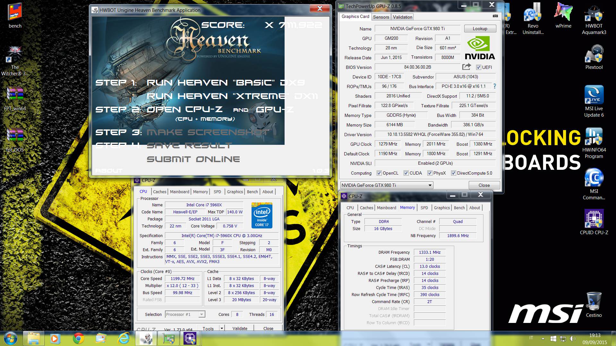
Task: Expand the CPU-Z Tools dropdown arrow
Action: click(221, 328)
